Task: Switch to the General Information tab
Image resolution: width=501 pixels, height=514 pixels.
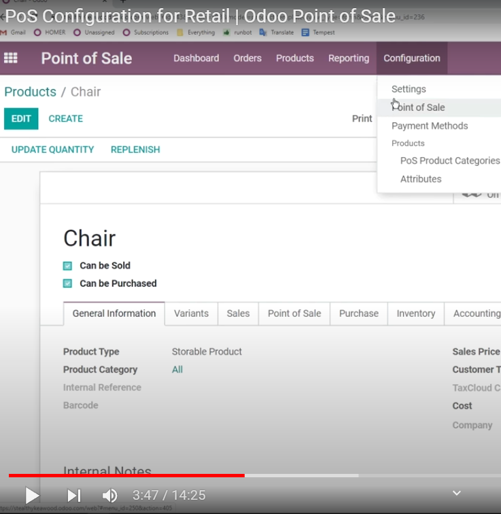Action: 114,313
